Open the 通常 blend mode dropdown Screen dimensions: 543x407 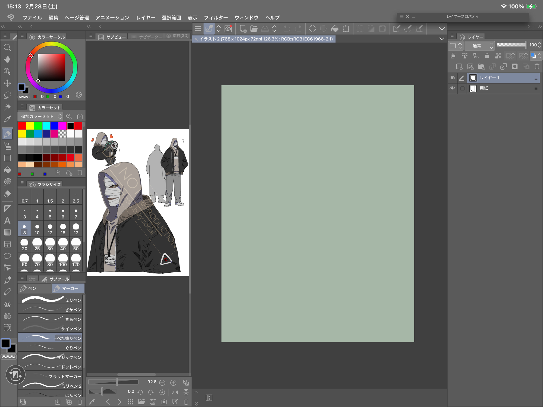pyautogui.click(x=479, y=45)
